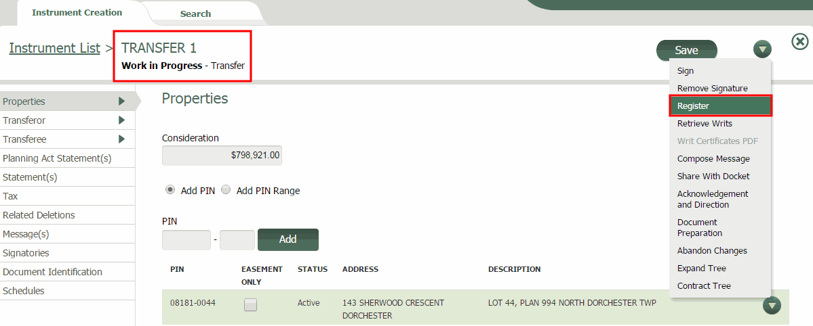Screen dimensions: 813x326
Task: Toggle the Easement Only checkbox
Action: [x=251, y=305]
